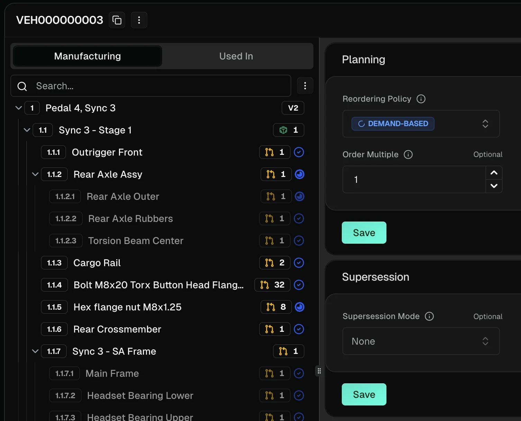Screen dimensions: 521x421
Task: Open the header three-dot options menu
Action: pyautogui.click(x=139, y=20)
